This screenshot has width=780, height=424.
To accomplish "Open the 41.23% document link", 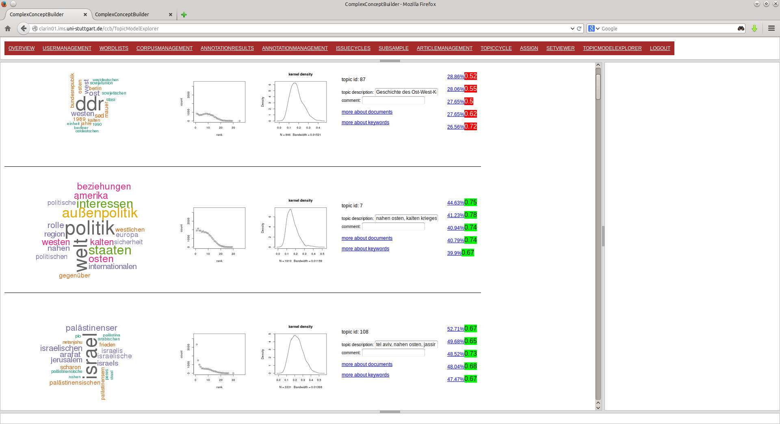I will click(x=455, y=215).
